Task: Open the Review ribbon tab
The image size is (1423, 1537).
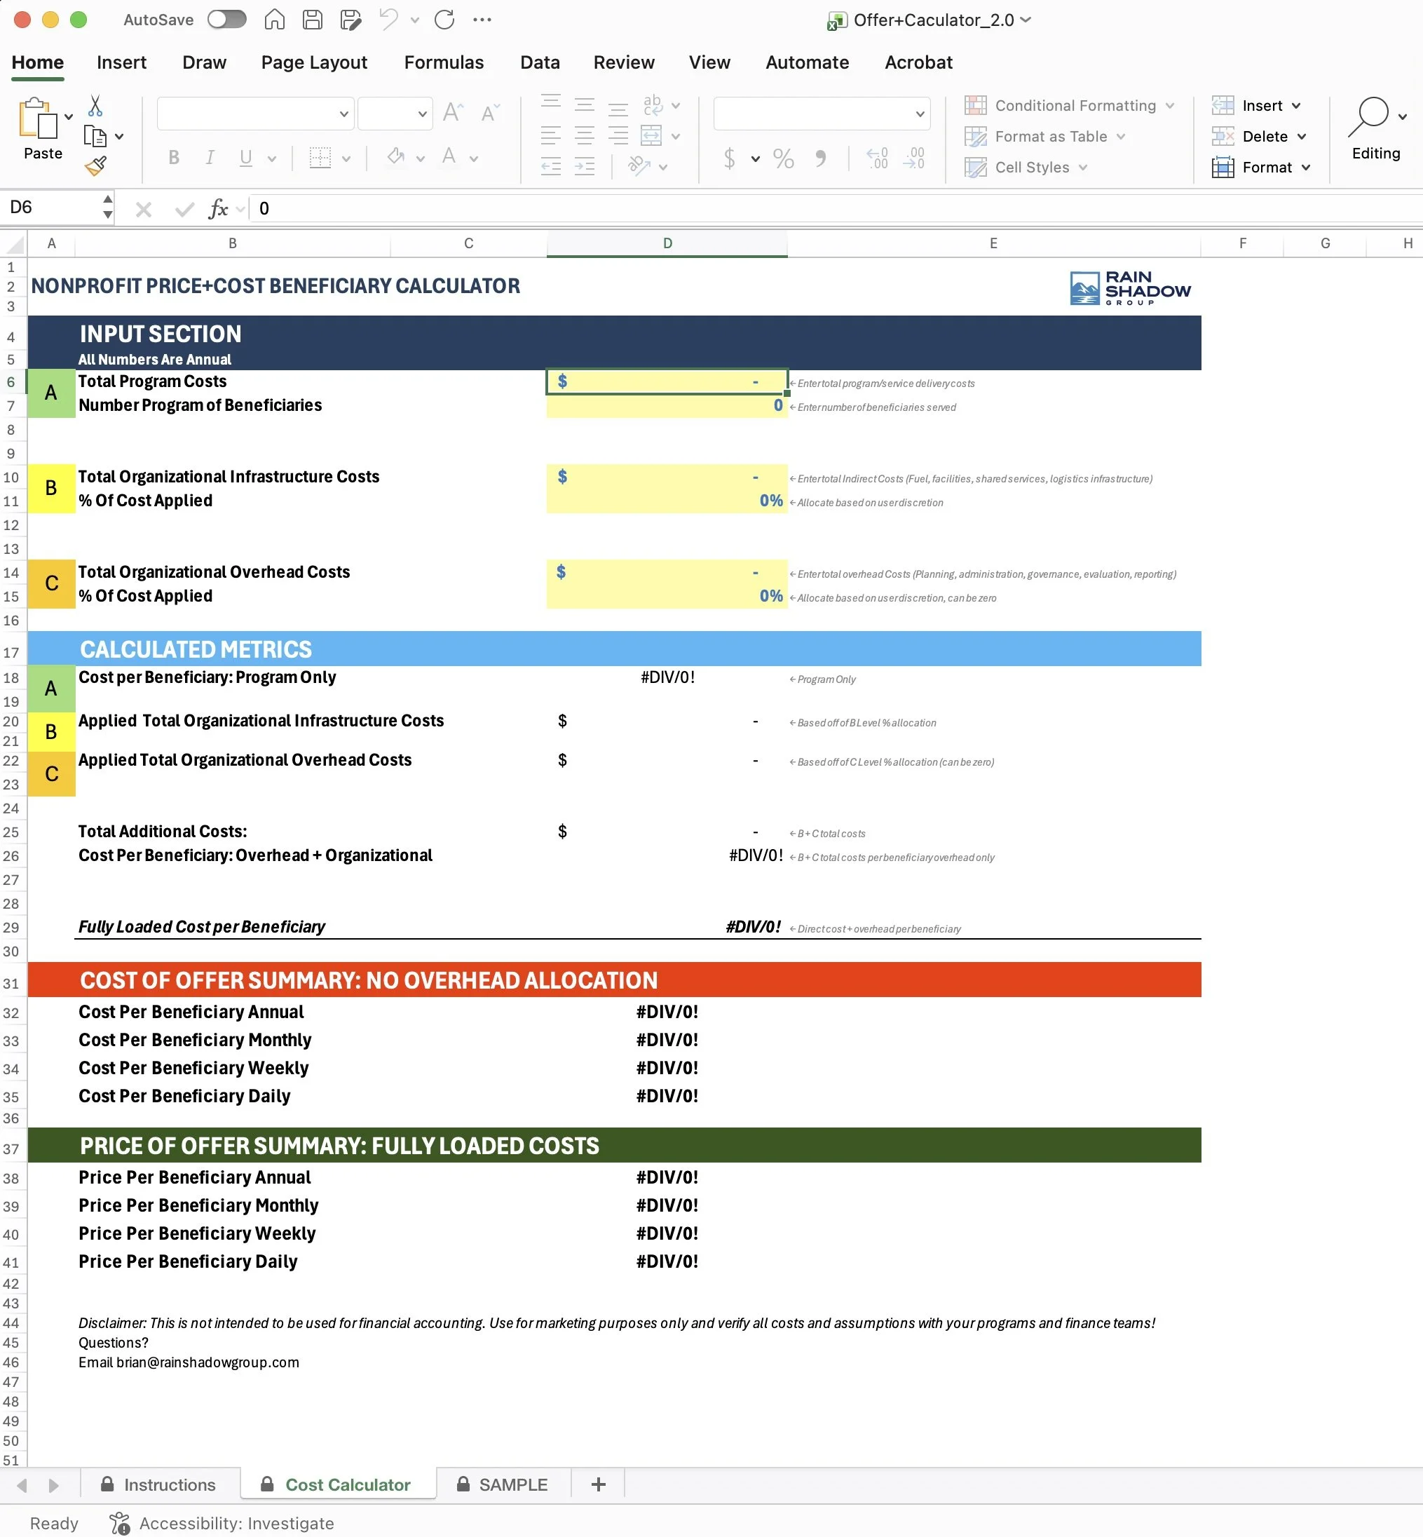Action: pyautogui.click(x=624, y=62)
